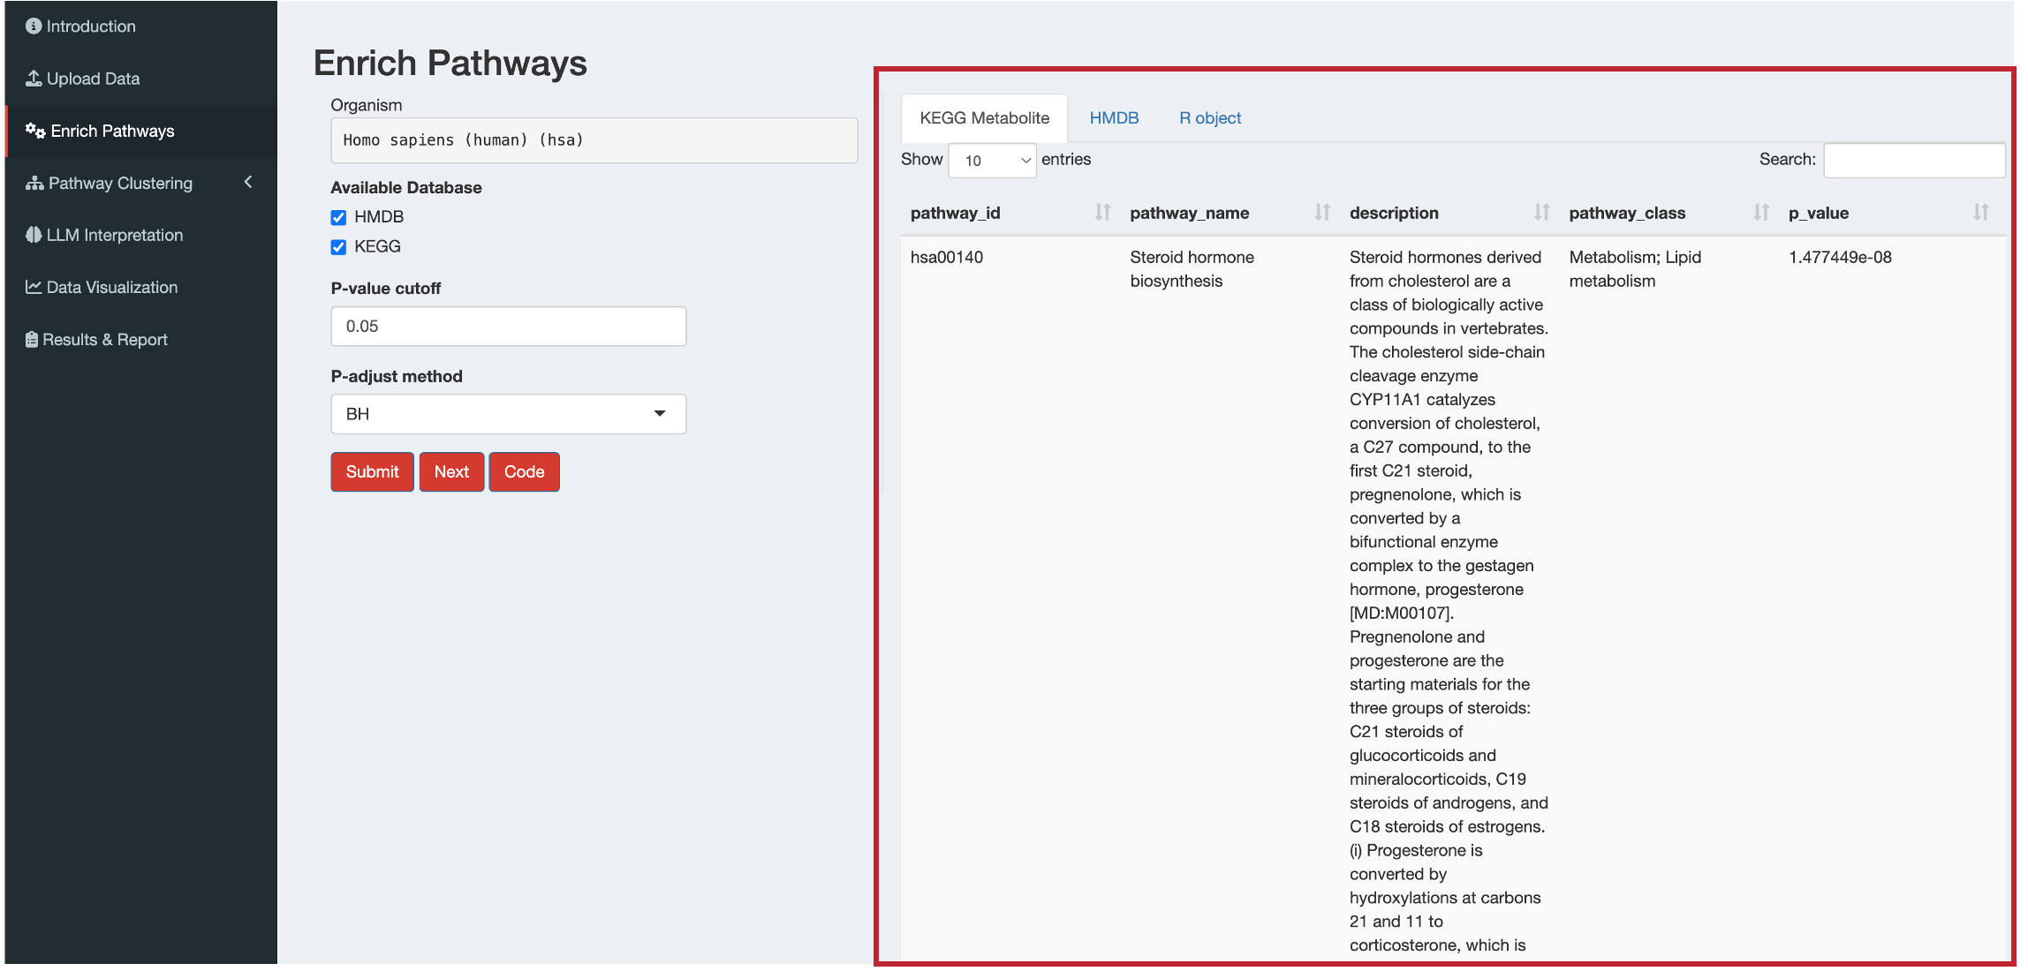Viewport: 2028px width, 971px height.
Task: Open the P-adjust method BH dropdown
Action: tap(509, 414)
